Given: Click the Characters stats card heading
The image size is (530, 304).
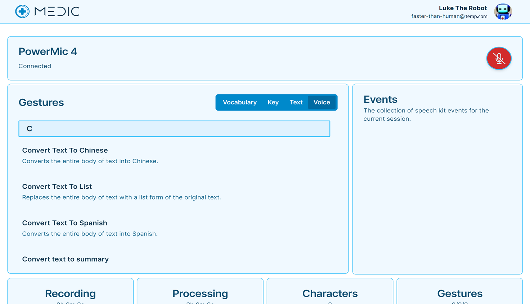Looking at the screenshot, I should (330, 294).
